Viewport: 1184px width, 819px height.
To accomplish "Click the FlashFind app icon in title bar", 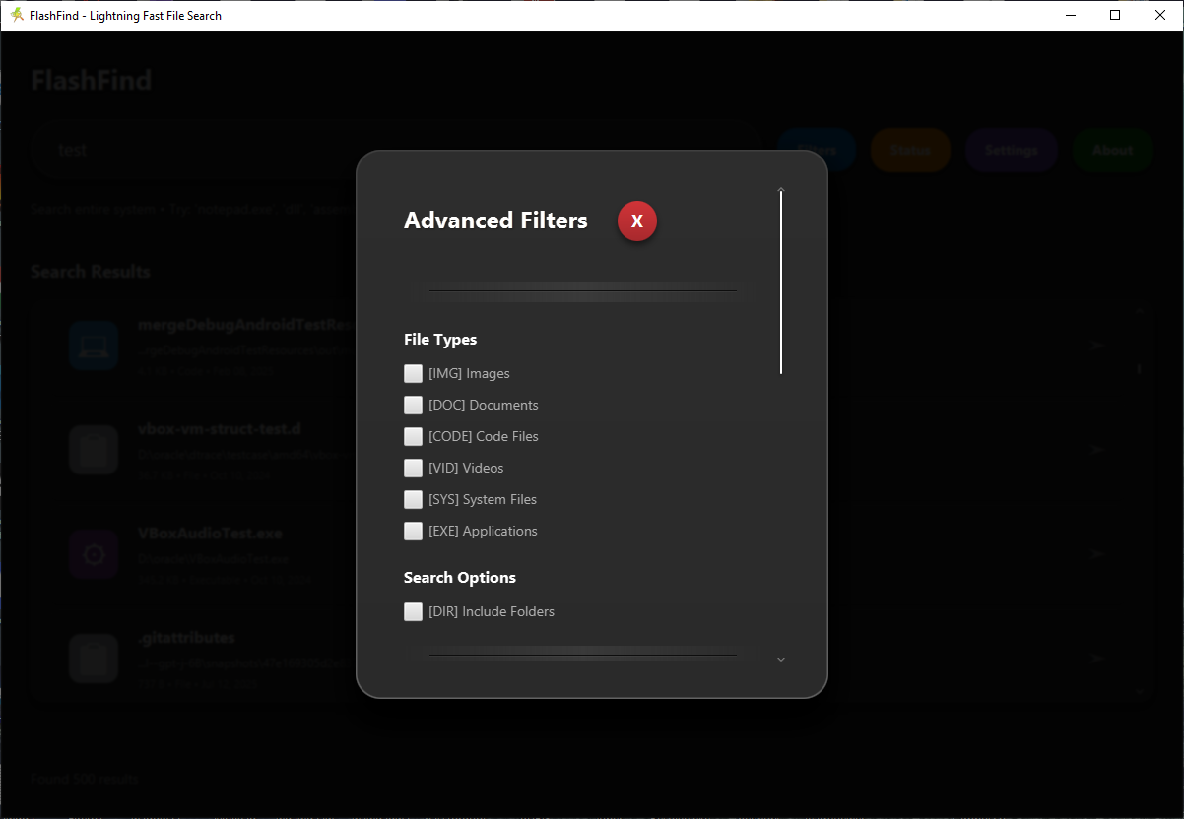I will (17, 15).
